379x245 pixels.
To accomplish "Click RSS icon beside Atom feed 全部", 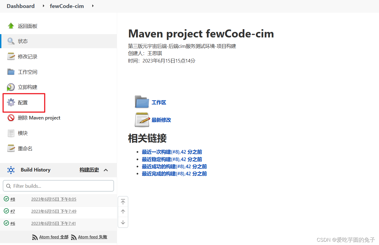I will tap(35, 237).
